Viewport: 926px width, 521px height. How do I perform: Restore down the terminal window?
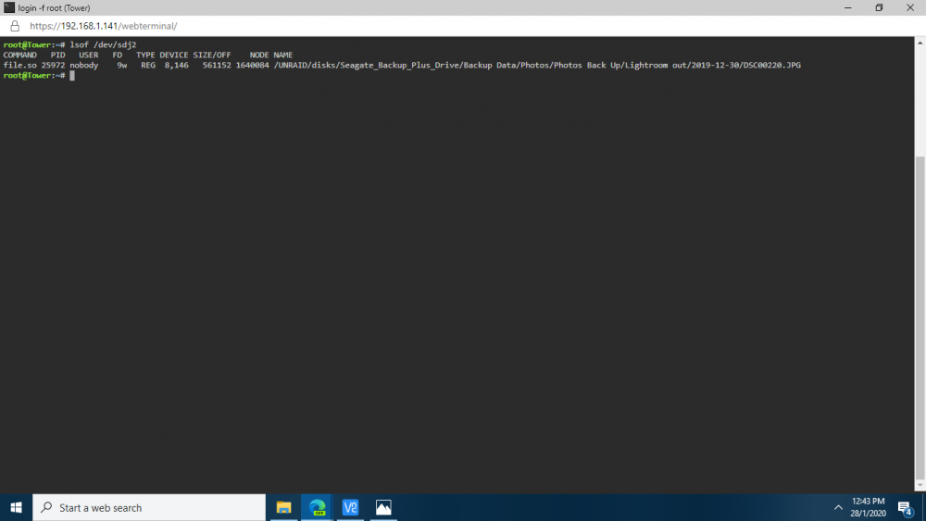[x=879, y=7]
